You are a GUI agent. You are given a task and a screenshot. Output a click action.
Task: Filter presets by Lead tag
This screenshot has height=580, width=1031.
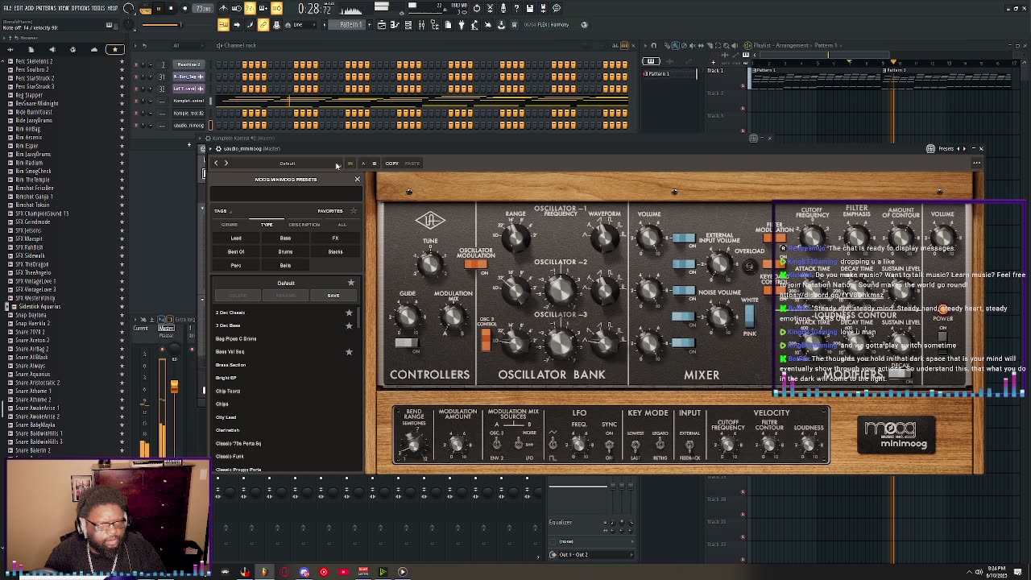pyautogui.click(x=236, y=238)
